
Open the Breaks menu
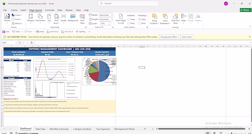[63, 19]
